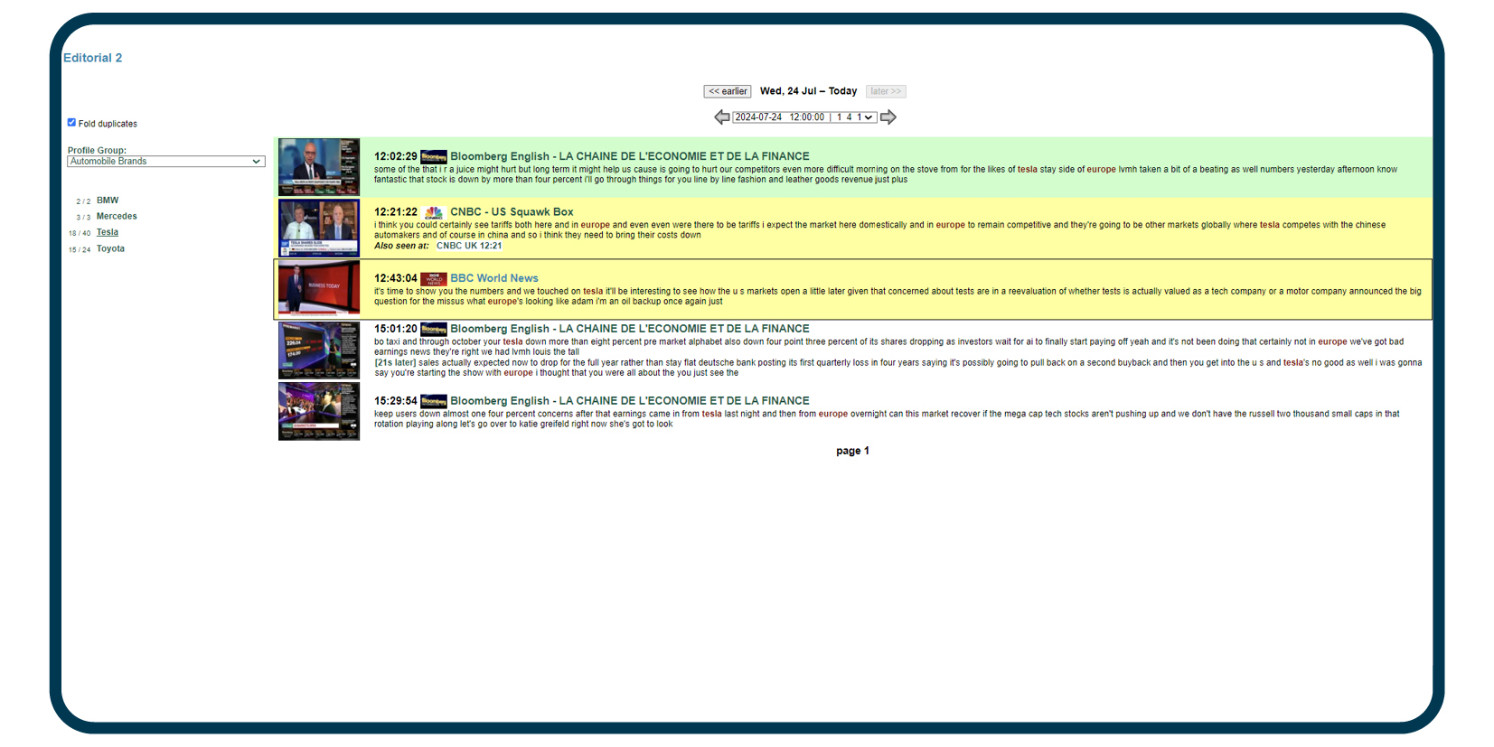This screenshot has width=1494, height=747.
Task: Open the 12:02:29 Bloomberg video thumbnail
Action: 319,167
